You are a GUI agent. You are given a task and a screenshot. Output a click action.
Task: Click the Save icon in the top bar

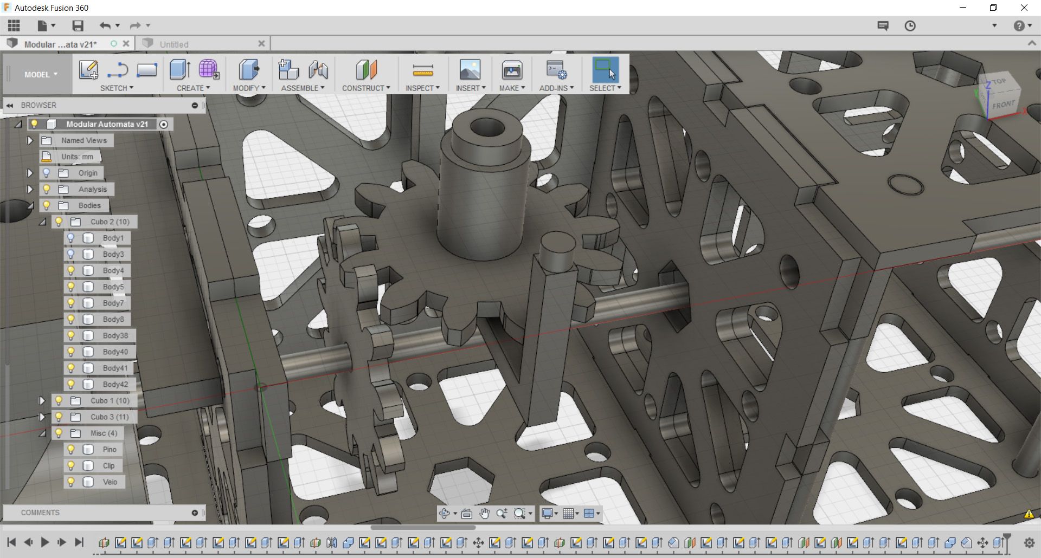78,25
